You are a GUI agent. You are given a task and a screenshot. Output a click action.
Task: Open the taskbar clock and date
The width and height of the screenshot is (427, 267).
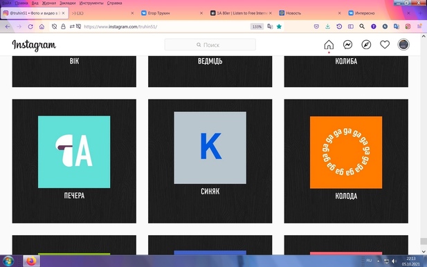point(410,261)
